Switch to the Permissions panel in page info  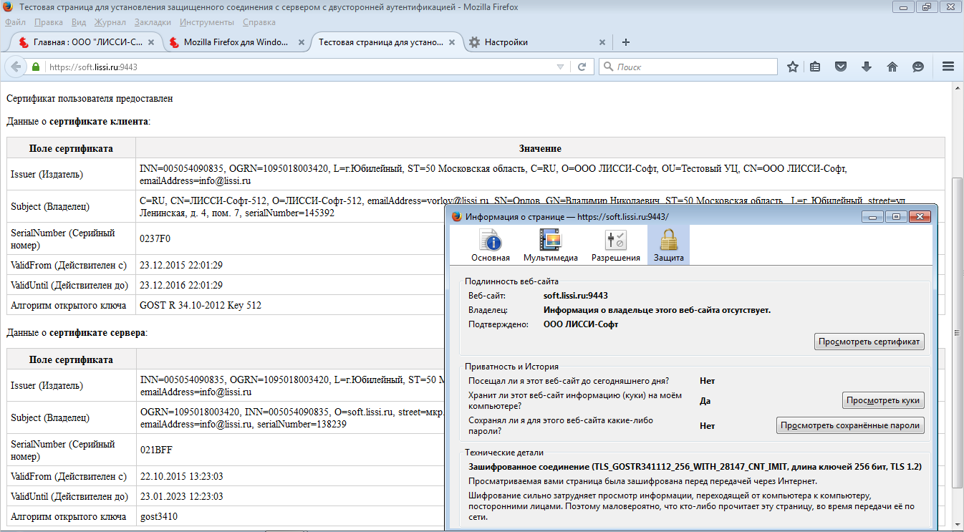pyautogui.click(x=615, y=246)
